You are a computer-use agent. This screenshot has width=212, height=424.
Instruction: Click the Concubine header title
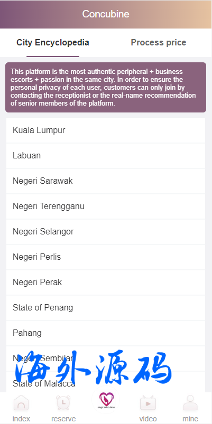(106, 14)
